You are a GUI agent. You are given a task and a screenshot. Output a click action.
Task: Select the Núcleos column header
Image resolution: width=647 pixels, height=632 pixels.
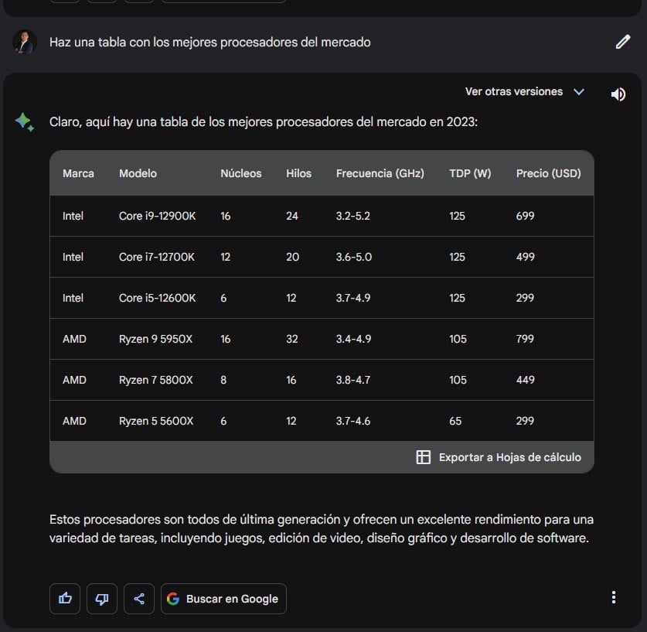click(241, 173)
